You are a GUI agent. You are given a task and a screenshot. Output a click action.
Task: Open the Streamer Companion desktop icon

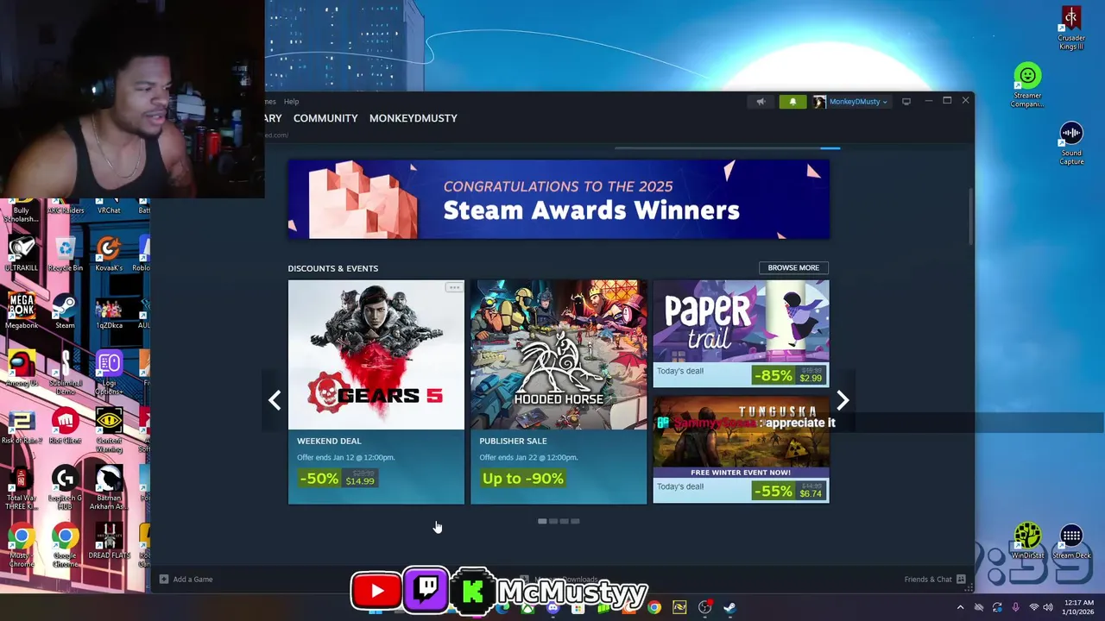tap(1027, 85)
